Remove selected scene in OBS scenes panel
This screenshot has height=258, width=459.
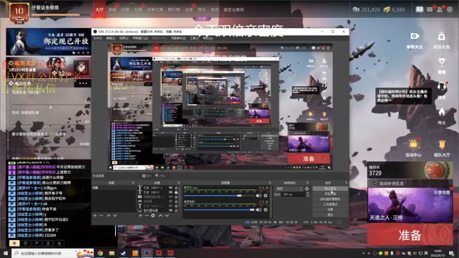coord(101,216)
